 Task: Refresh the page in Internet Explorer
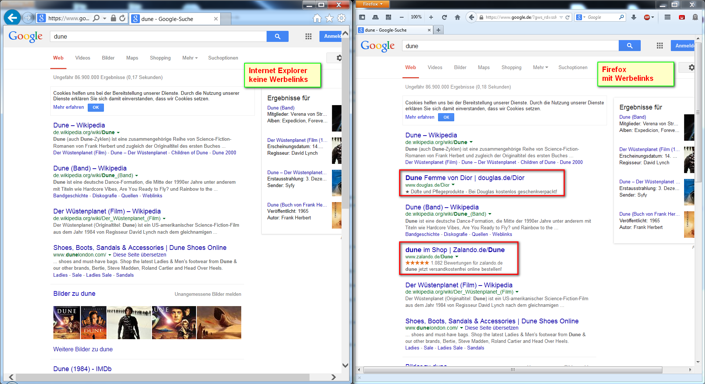[122, 18]
